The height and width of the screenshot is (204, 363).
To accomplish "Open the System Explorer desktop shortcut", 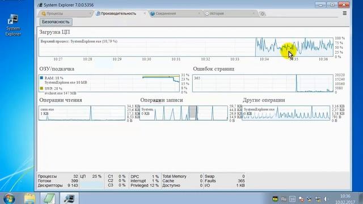I will [x=13, y=25].
